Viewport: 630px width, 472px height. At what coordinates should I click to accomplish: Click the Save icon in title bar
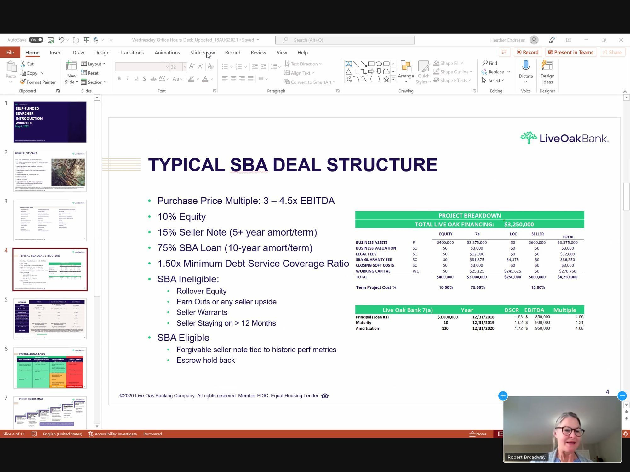pyautogui.click(x=50, y=40)
